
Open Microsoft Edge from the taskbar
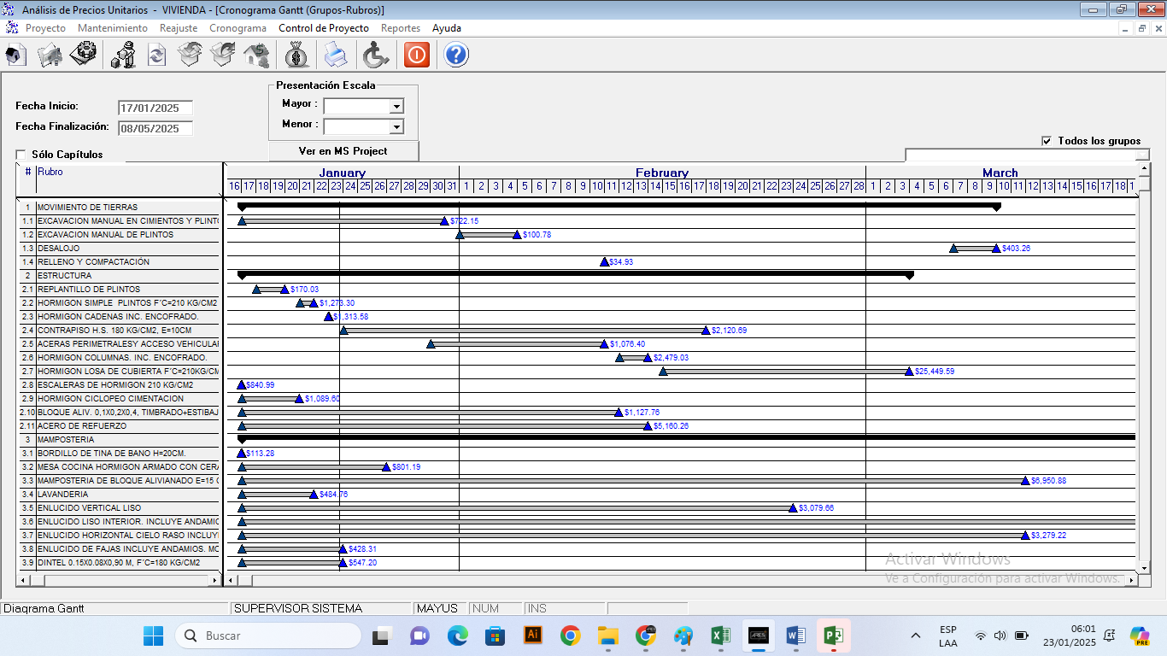point(457,635)
